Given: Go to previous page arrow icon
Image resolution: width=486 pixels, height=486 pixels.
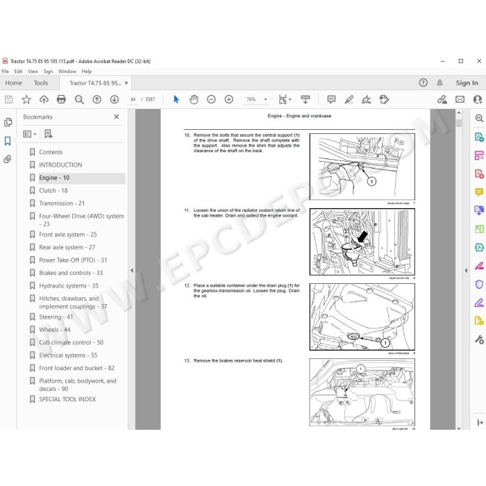Looking at the screenshot, I should 97,99.
